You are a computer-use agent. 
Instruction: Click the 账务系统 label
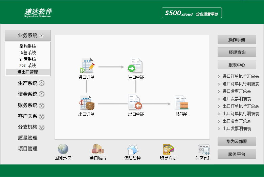click(x=28, y=105)
